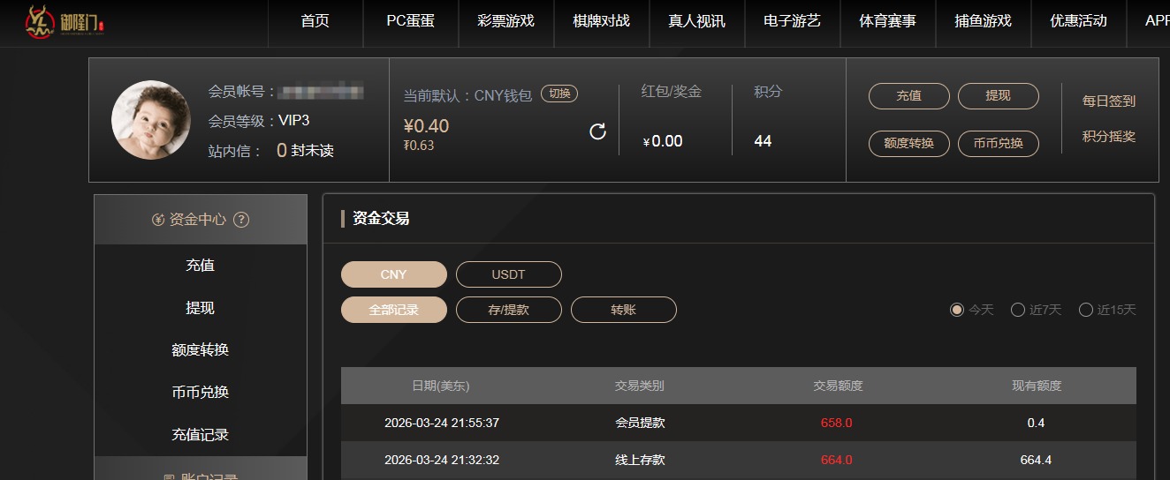Go to 棋牌对战 in the top navigation
1170x480 pixels.
[x=602, y=21]
